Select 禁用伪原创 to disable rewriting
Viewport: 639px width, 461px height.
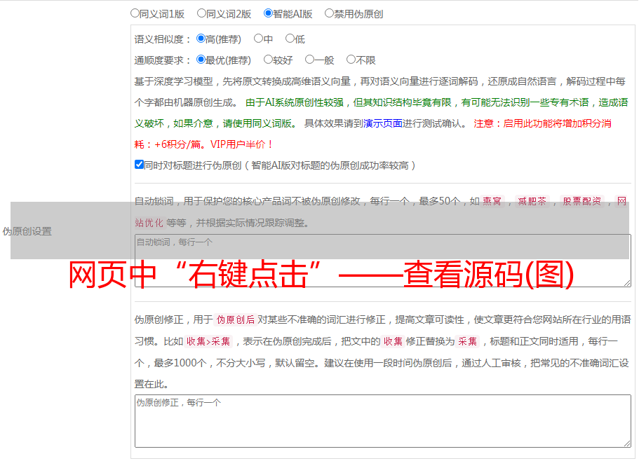pos(329,13)
